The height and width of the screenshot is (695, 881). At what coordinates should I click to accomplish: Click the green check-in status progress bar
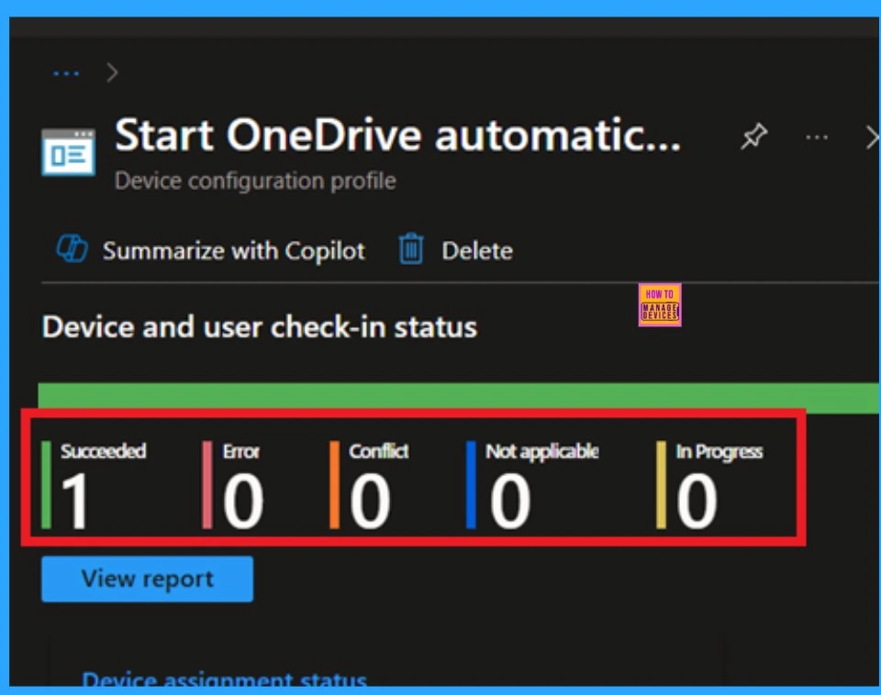tap(459, 398)
